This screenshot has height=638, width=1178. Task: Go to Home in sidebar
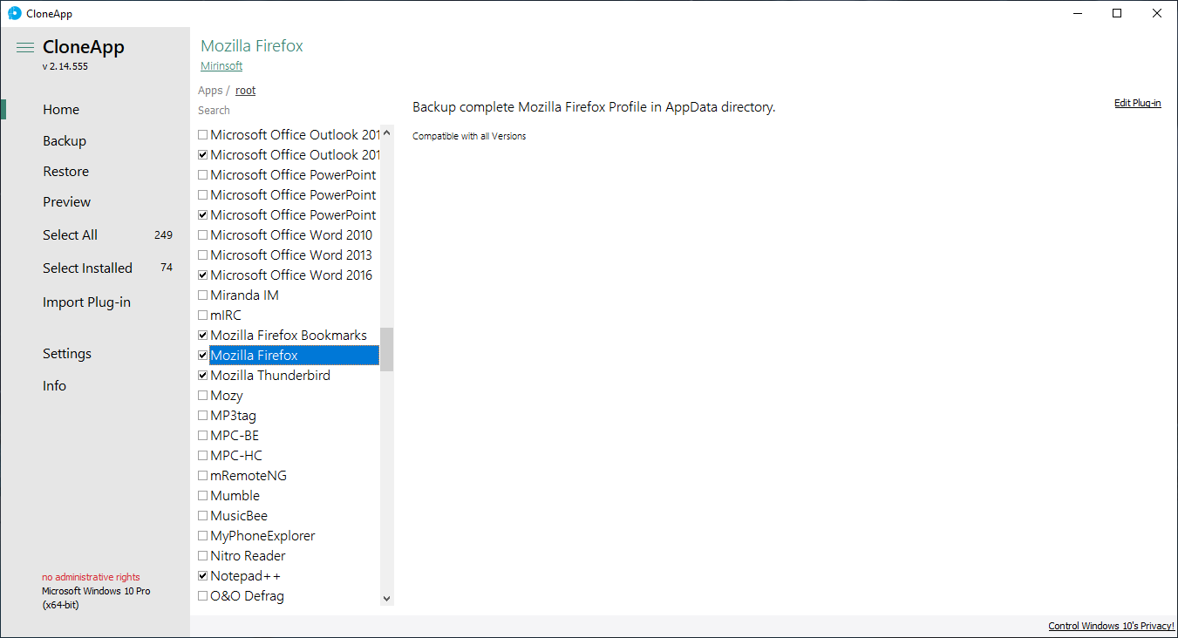coord(61,110)
